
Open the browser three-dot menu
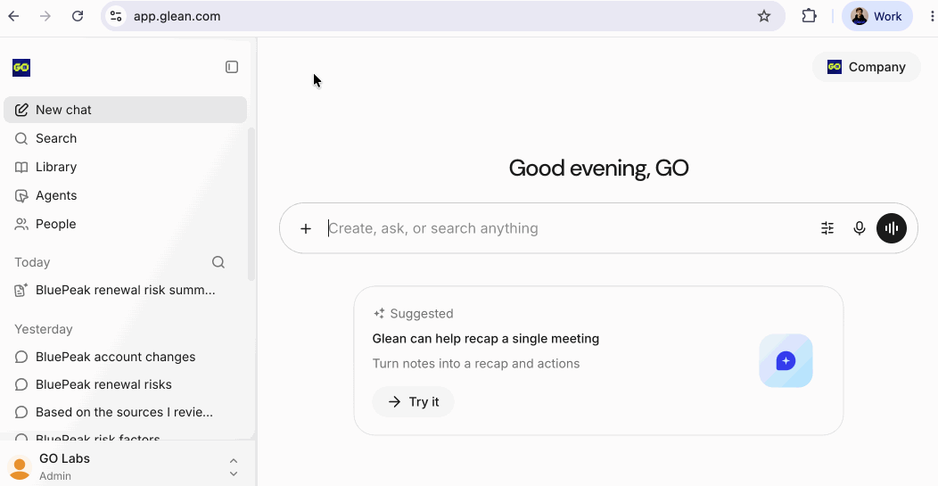932,16
